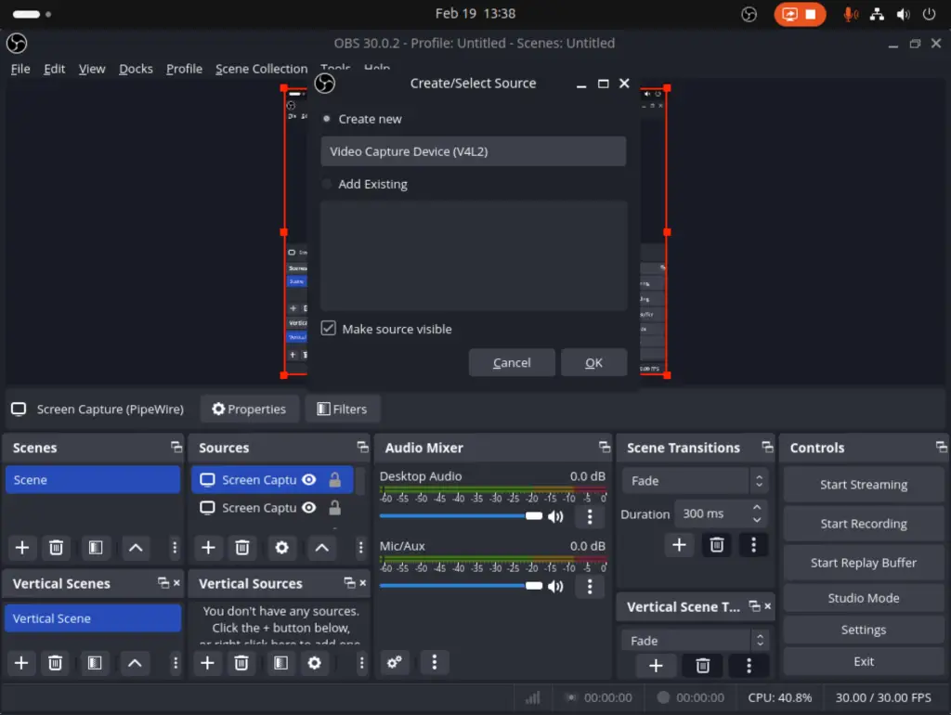The width and height of the screenshot is (951, 715).
Task: Click Start Recording in the Controls panel
Action: 863,523
